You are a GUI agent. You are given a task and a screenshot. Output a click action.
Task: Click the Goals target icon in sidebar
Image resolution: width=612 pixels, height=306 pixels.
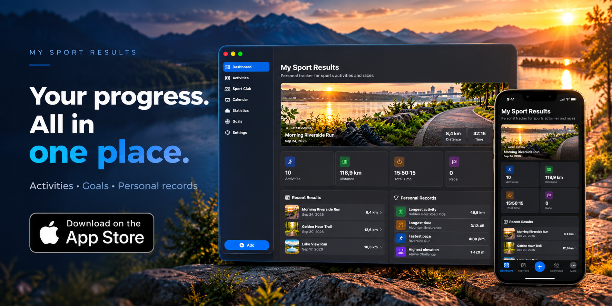228,121
